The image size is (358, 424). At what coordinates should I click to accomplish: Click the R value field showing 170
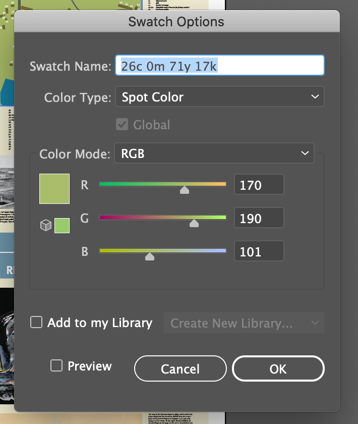click(x=259, y=184)
